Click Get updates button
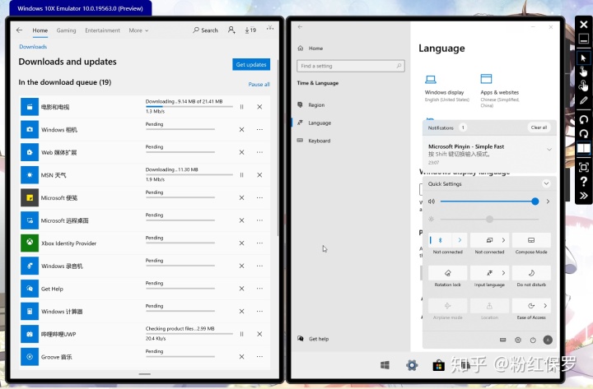The width and height of the screenshot is (593, 389). (251, 65)
